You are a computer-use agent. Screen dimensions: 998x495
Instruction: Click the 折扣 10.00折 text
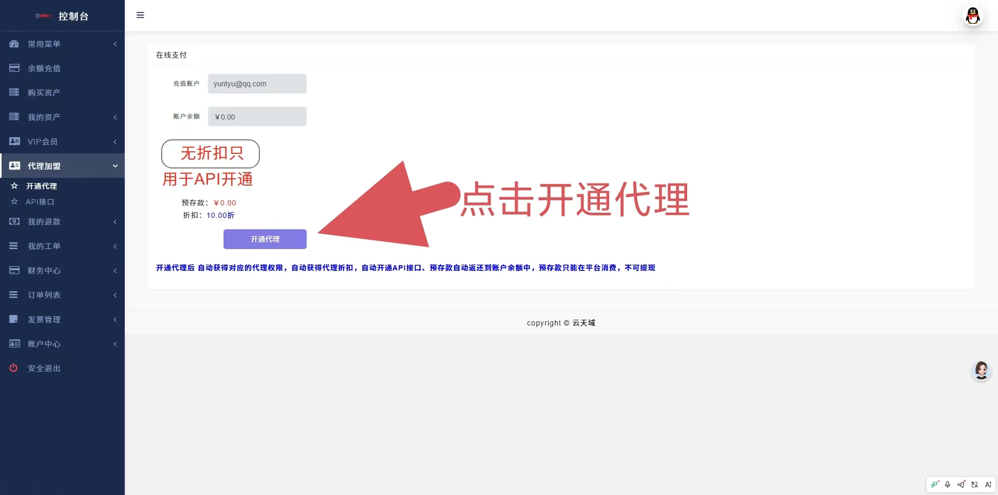(x=209, y=215)
